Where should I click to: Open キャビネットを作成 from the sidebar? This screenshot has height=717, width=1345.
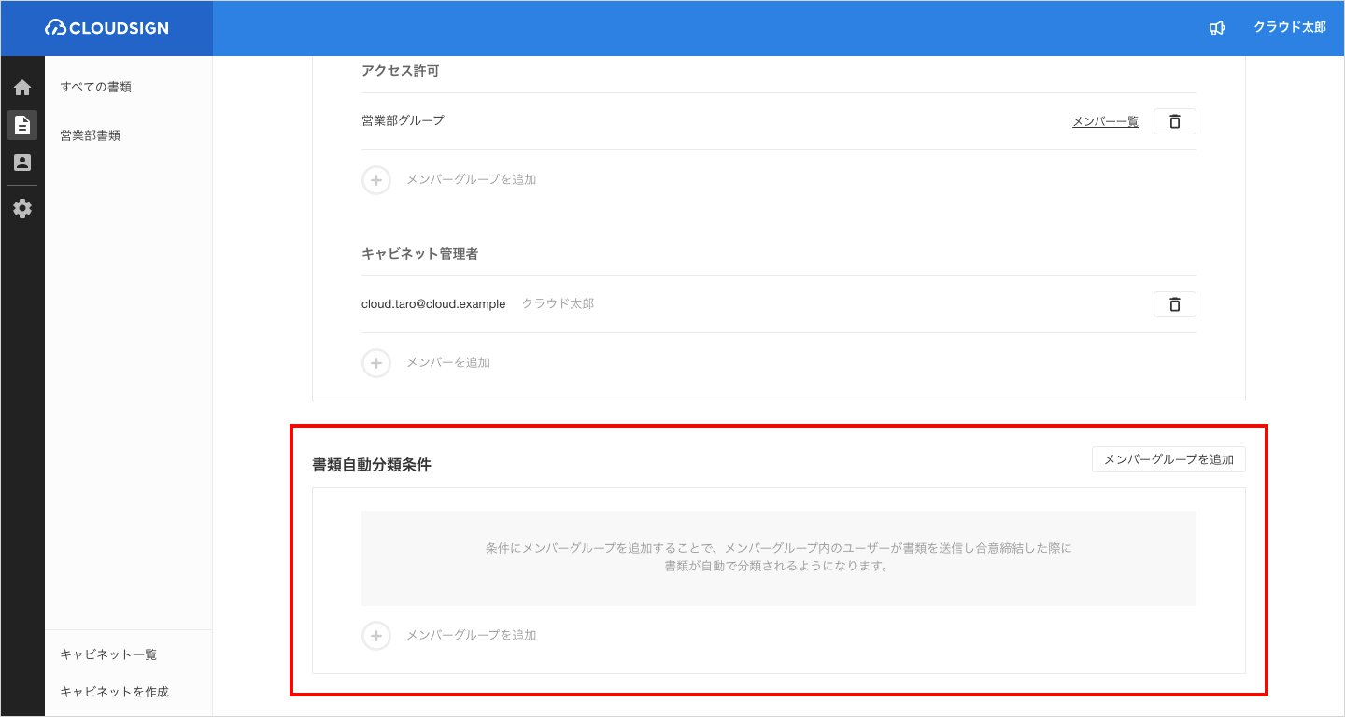tap(114, 692)
